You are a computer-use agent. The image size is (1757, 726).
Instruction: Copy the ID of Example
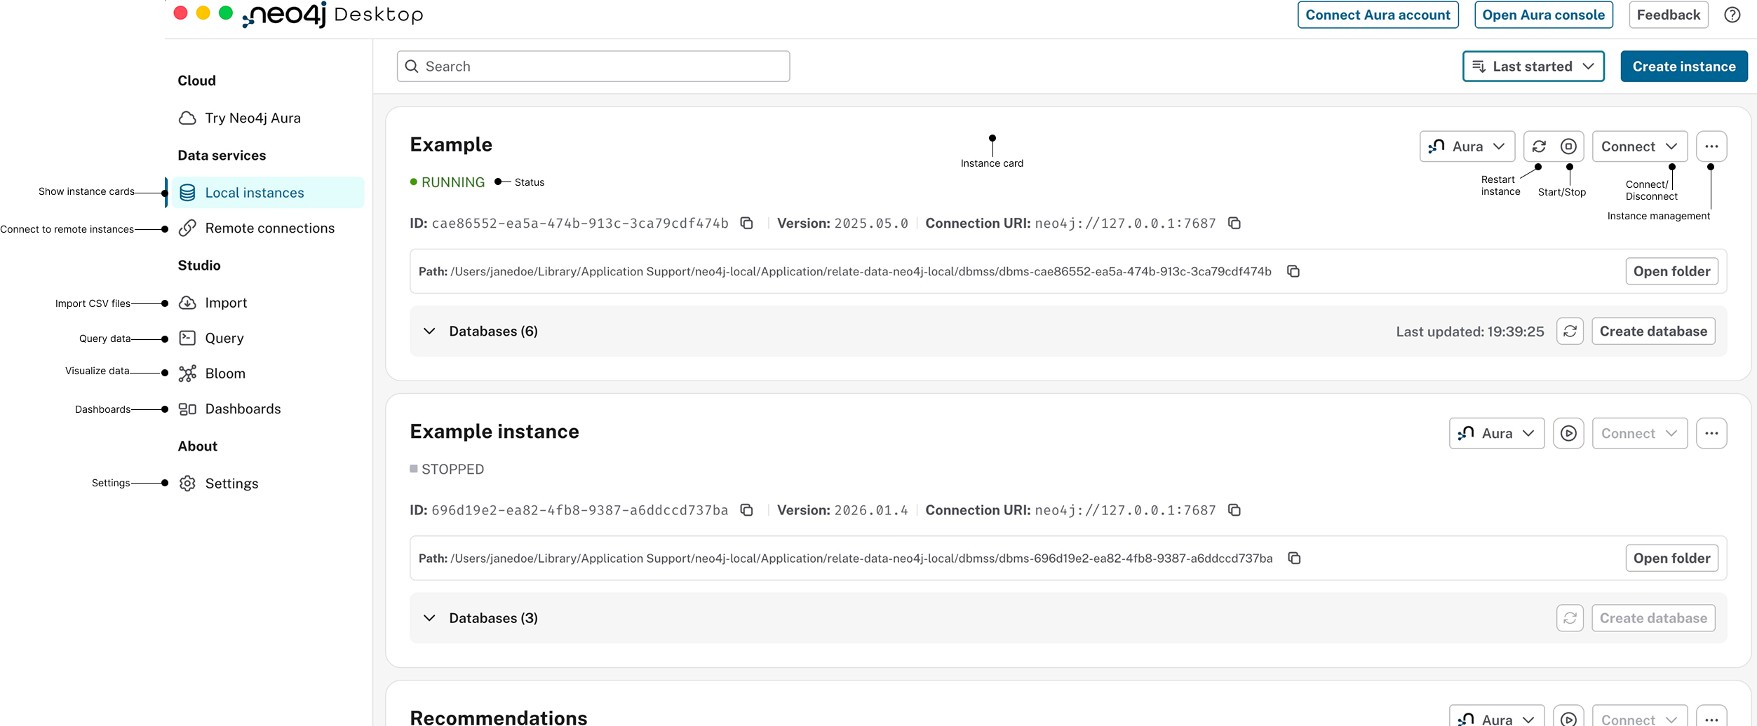(747, 223)
